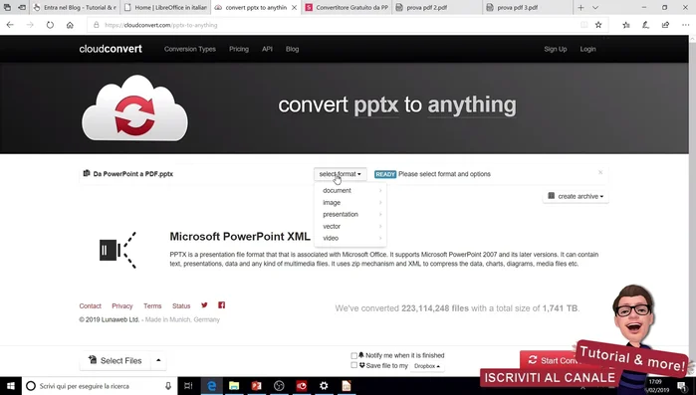Switch to prova pdf 2.pdf tab
The width and height of the screenshot is (696, 395).
[x=437, y=8]
